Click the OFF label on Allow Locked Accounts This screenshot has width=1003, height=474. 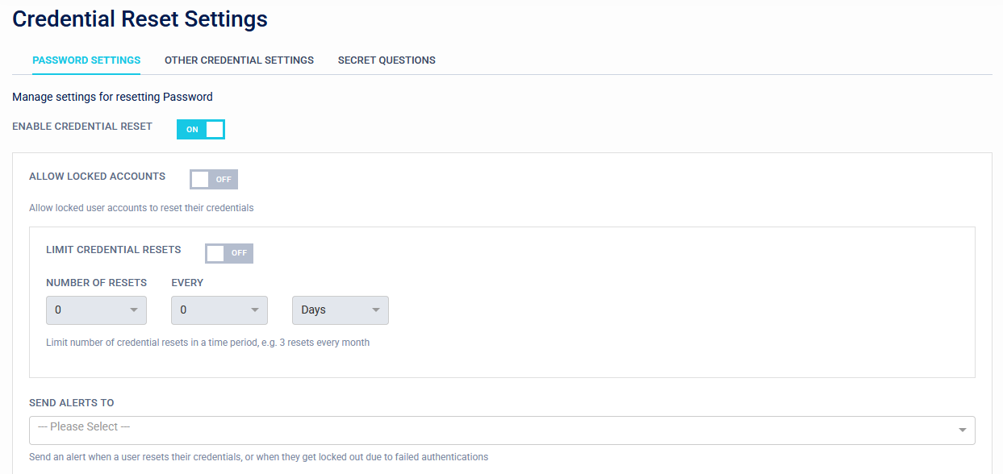(x=223, y=179)
